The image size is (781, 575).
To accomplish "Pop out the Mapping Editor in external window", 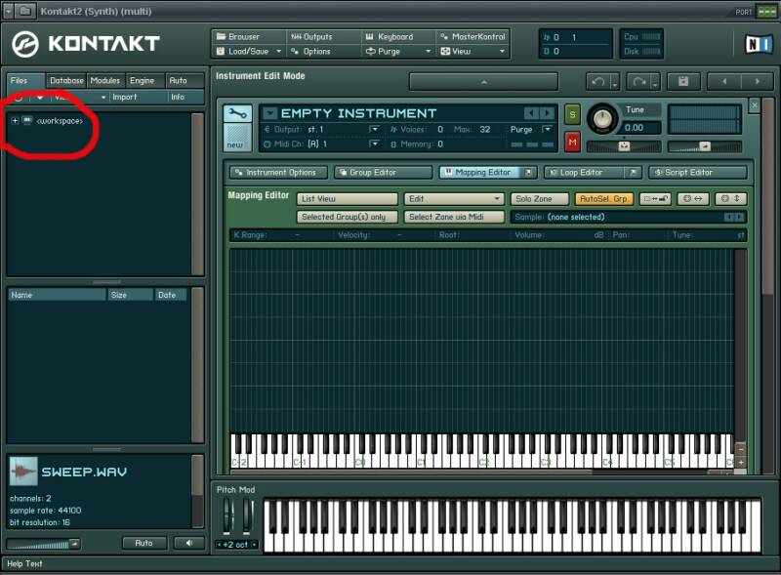I will (528, 173).
